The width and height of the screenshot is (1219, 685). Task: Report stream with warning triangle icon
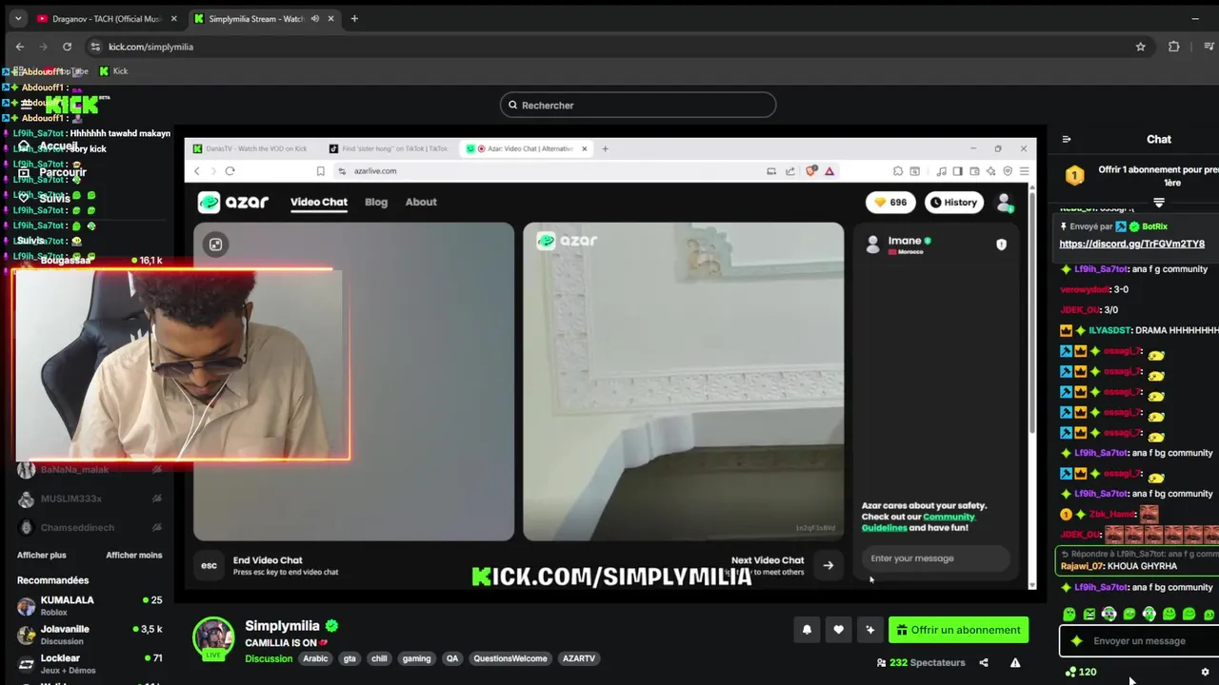pos(1015,663)
